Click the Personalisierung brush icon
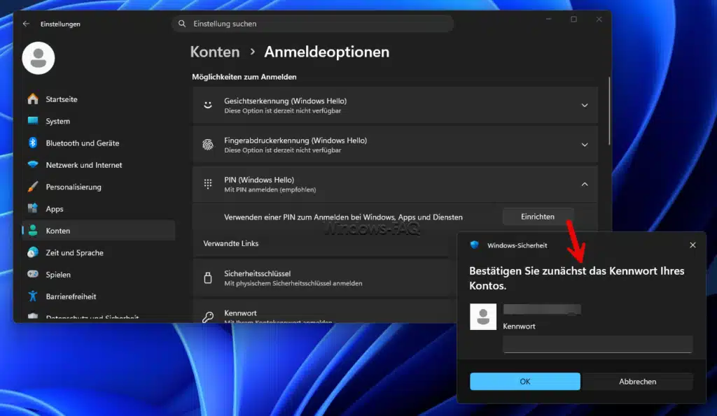 tap(33, 186)
